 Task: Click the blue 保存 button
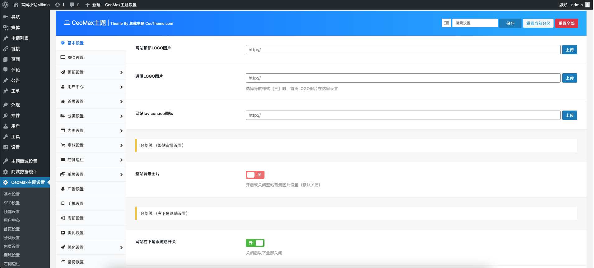click(510, 23)
